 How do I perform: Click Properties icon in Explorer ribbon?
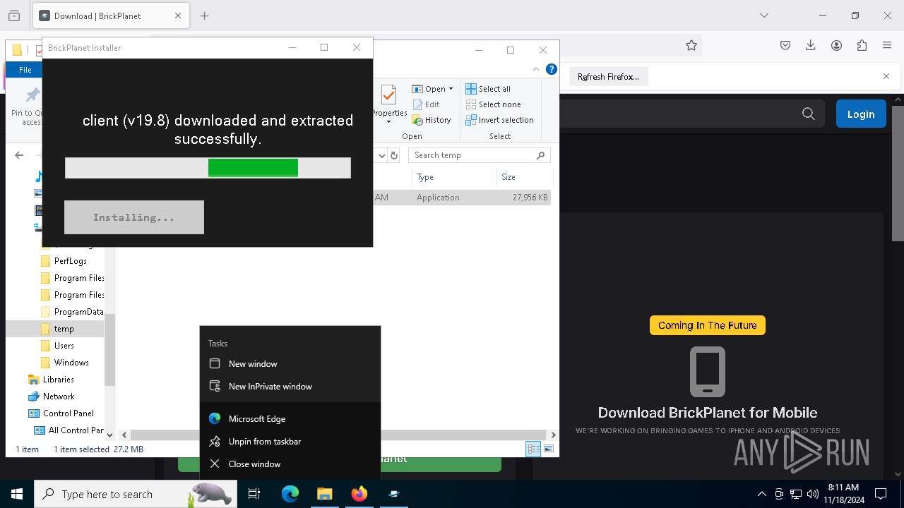(x=388, y=95)
